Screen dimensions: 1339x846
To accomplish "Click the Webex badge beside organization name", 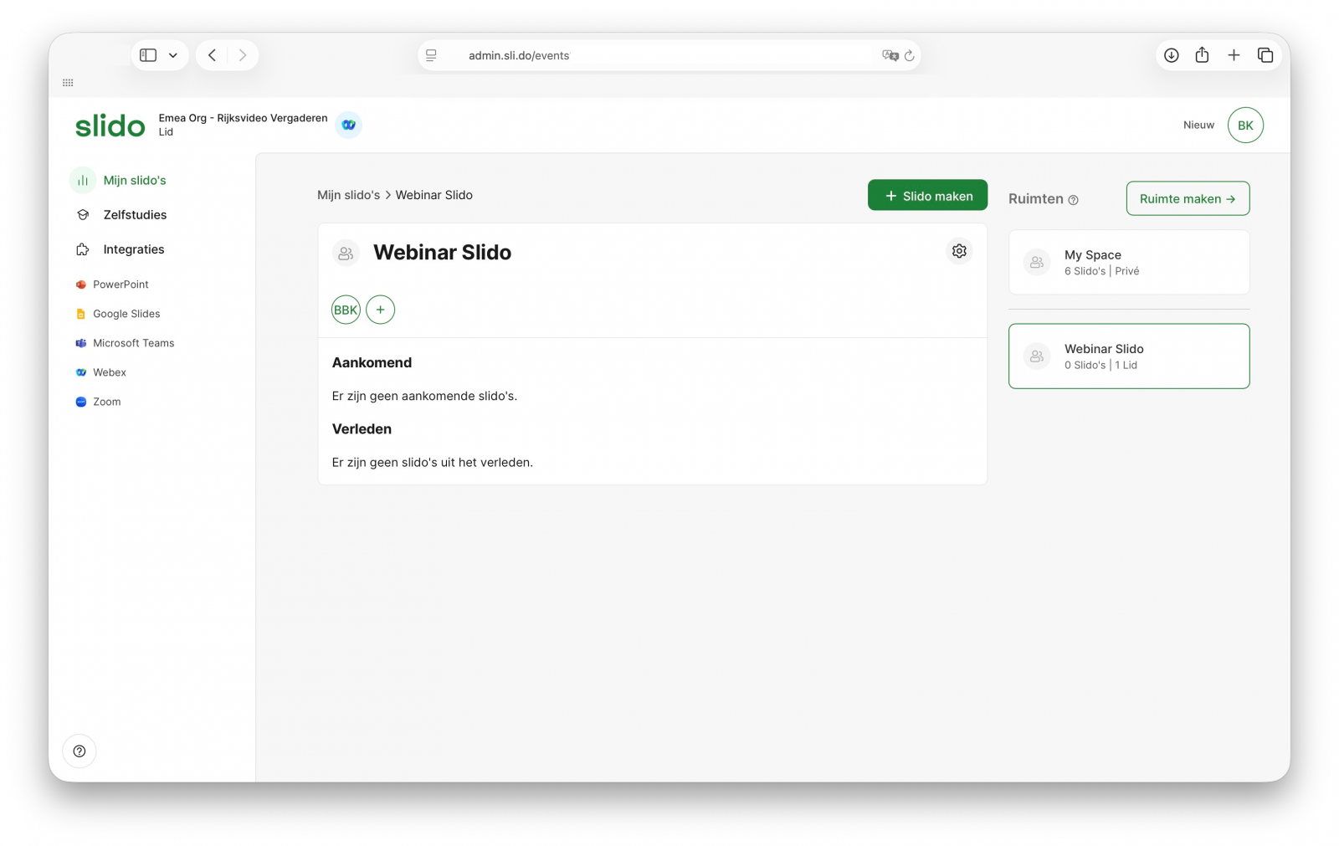I will [348, 125].
